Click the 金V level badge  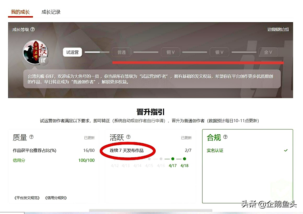pos(269,52)
